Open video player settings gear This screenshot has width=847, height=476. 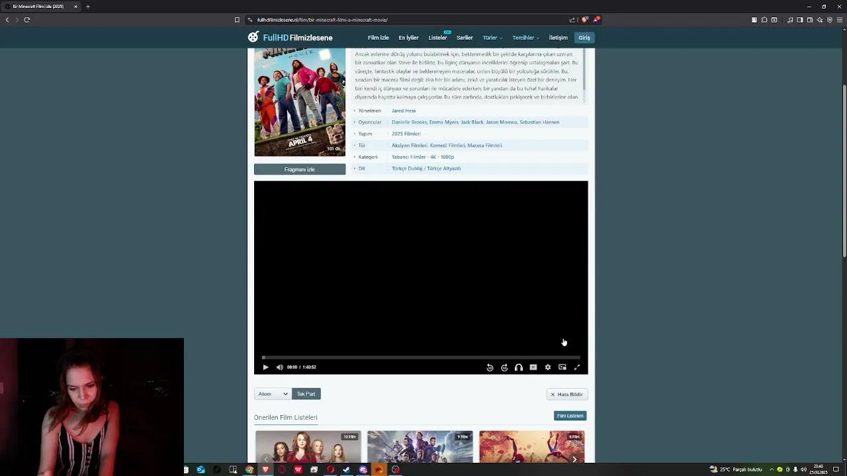[x=548, y=367]
